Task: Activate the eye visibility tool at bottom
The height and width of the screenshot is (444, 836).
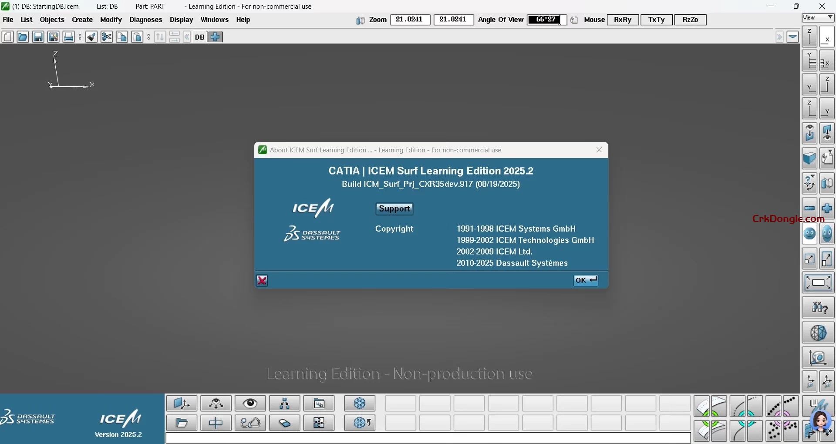Action: pos(249,403)
